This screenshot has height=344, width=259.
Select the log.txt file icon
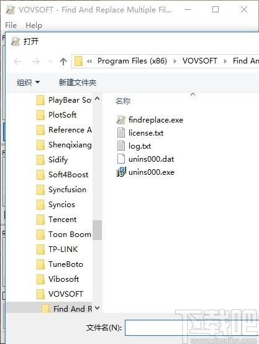(x=121, y=146)
